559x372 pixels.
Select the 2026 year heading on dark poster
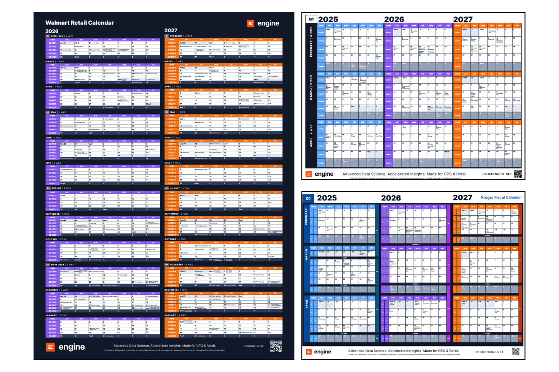52,30
